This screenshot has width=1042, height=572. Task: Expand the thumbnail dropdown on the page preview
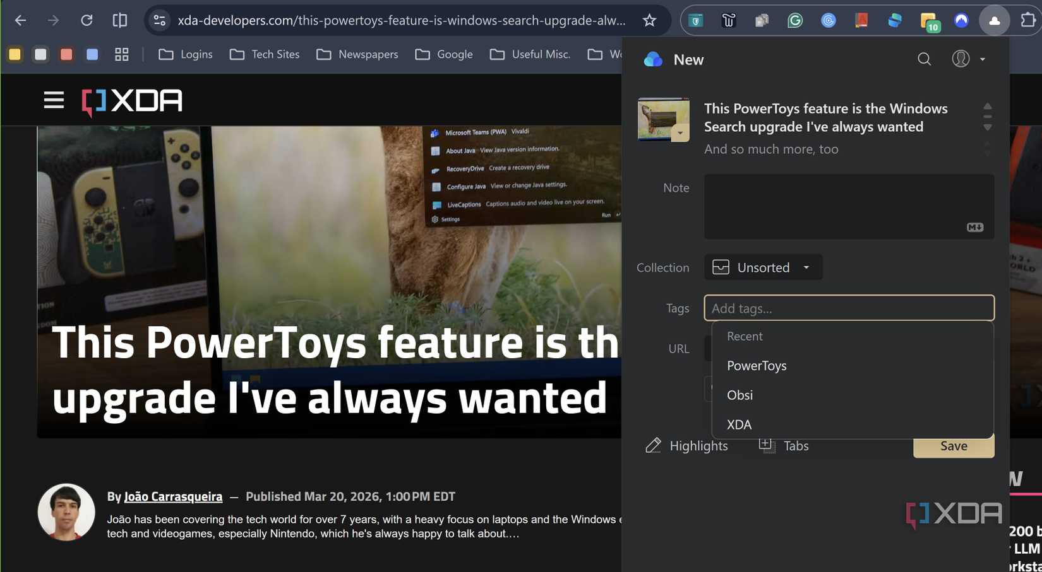coord(681,133)
